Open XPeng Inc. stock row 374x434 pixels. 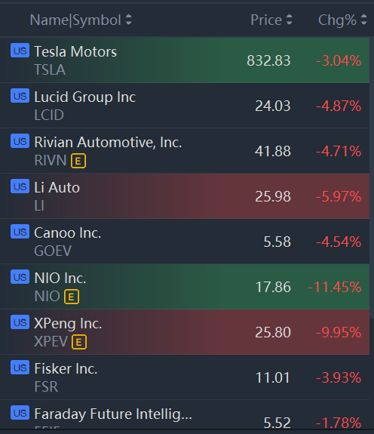[185, 332]
